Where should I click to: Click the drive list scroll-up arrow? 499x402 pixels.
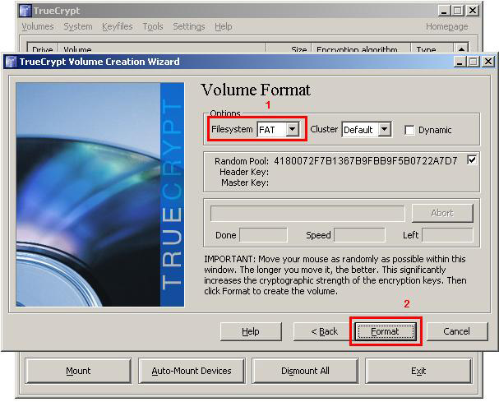pos(461,49)
